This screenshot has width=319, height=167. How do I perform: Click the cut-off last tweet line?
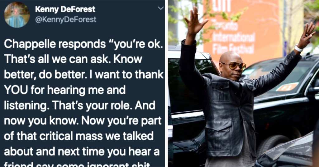77,165
